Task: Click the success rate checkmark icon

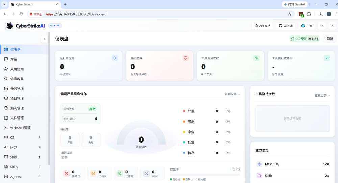Action: [x=327, y=58]
